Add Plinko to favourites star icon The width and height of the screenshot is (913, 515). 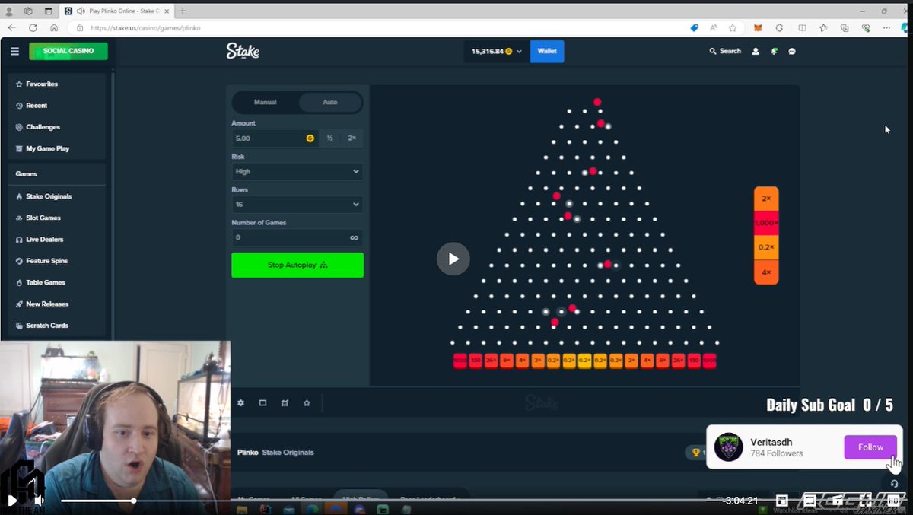[x=307, y=403]
